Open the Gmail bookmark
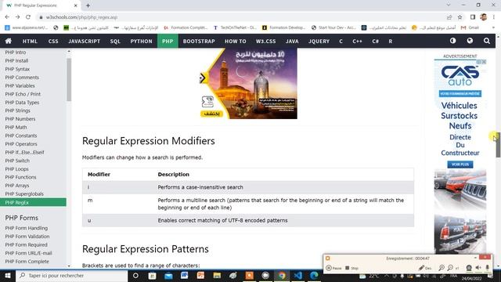The height and width of the screenshot is (282, 501). coord(470,28)
